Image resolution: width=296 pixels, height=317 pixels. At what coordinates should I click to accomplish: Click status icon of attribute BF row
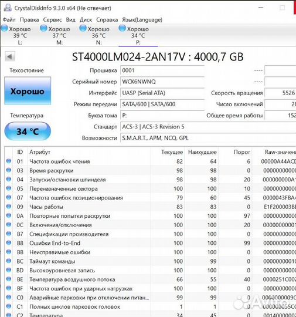9,288
